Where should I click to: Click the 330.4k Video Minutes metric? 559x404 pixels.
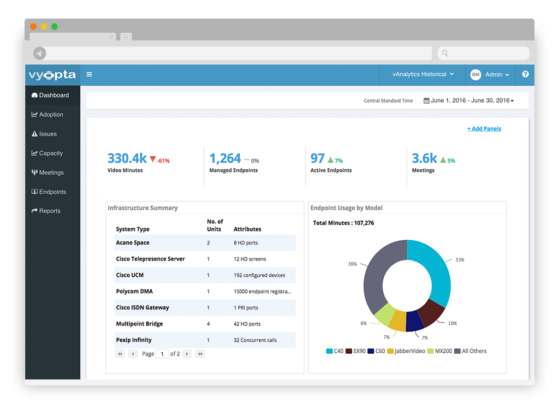click(x=139, y=163)
